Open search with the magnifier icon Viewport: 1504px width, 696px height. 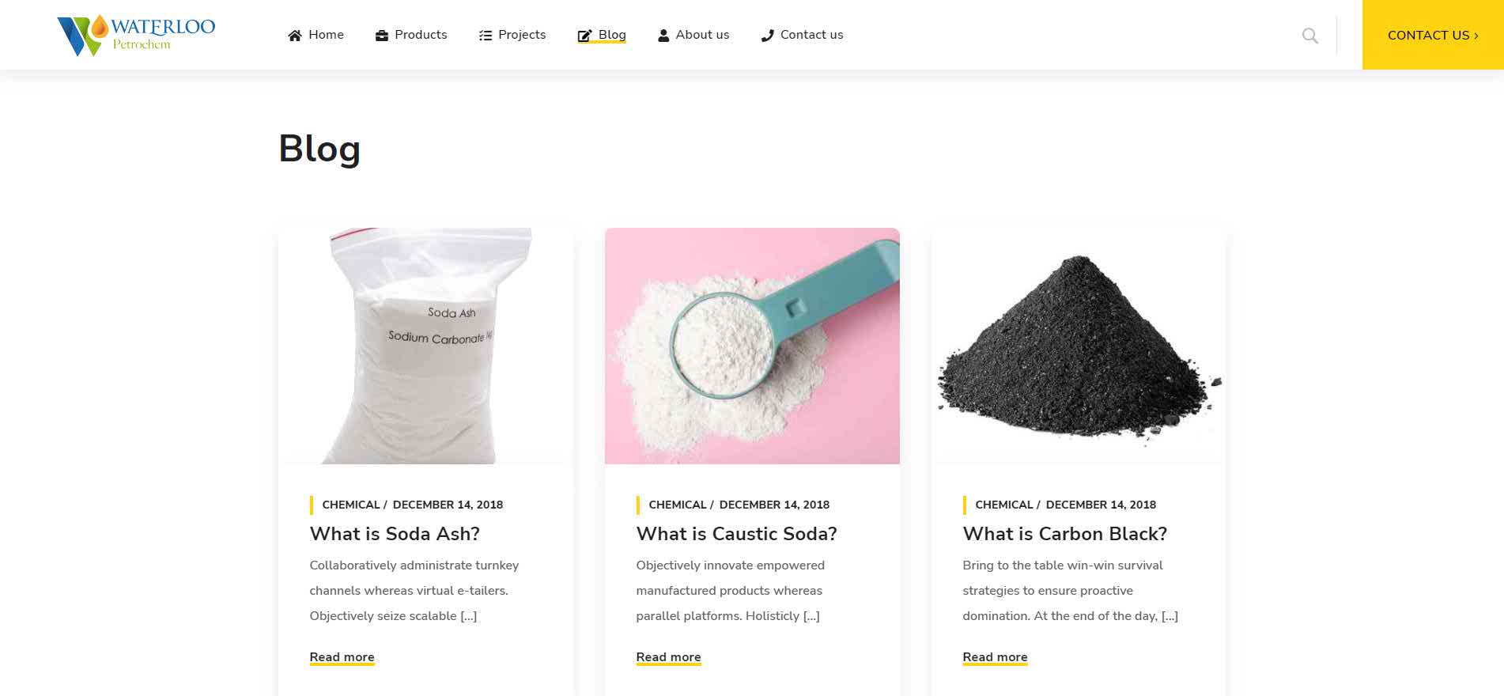tap(1310, 36)
